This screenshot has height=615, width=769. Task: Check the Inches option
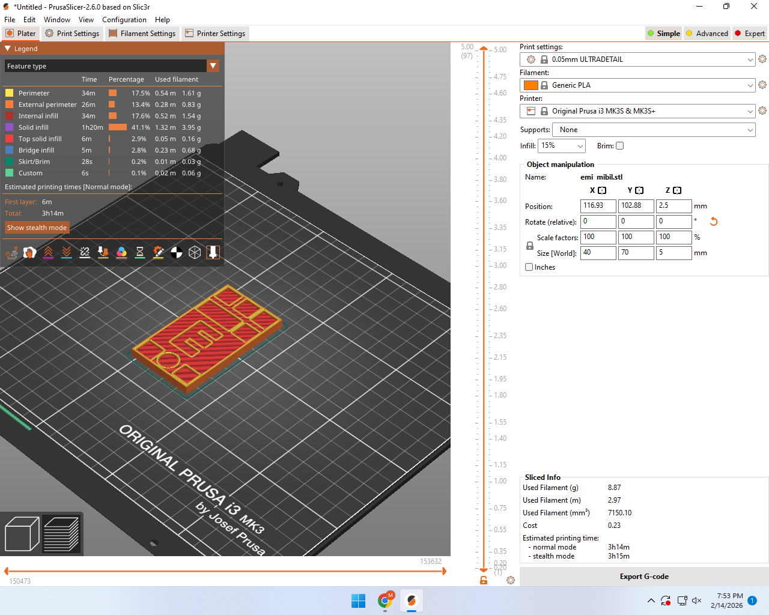tap(529, 267)
